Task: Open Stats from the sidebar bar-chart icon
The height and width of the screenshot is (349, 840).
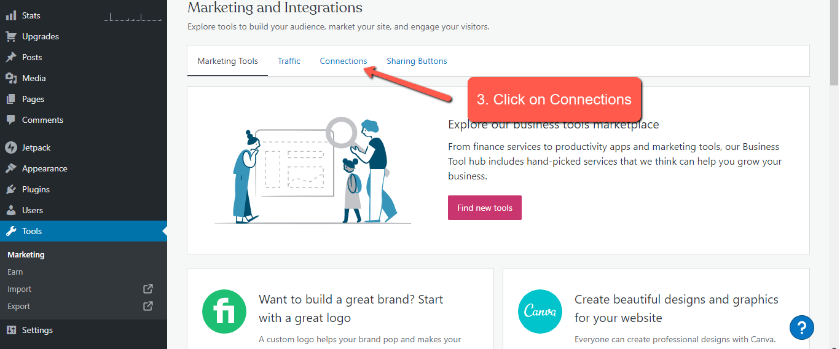Action: (x=11, y=15)
